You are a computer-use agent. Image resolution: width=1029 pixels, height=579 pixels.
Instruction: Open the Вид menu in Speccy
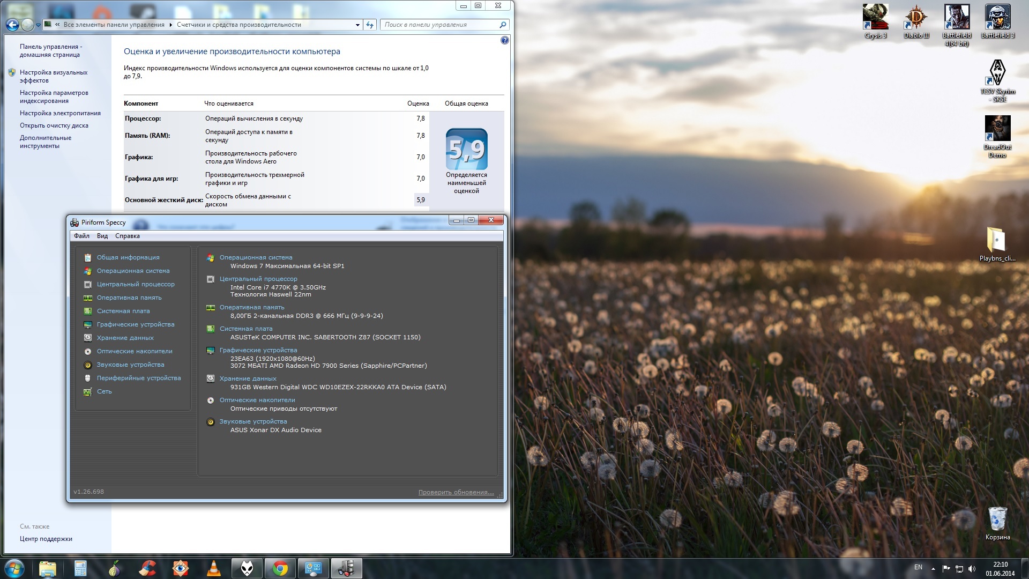tap(102, 236)
